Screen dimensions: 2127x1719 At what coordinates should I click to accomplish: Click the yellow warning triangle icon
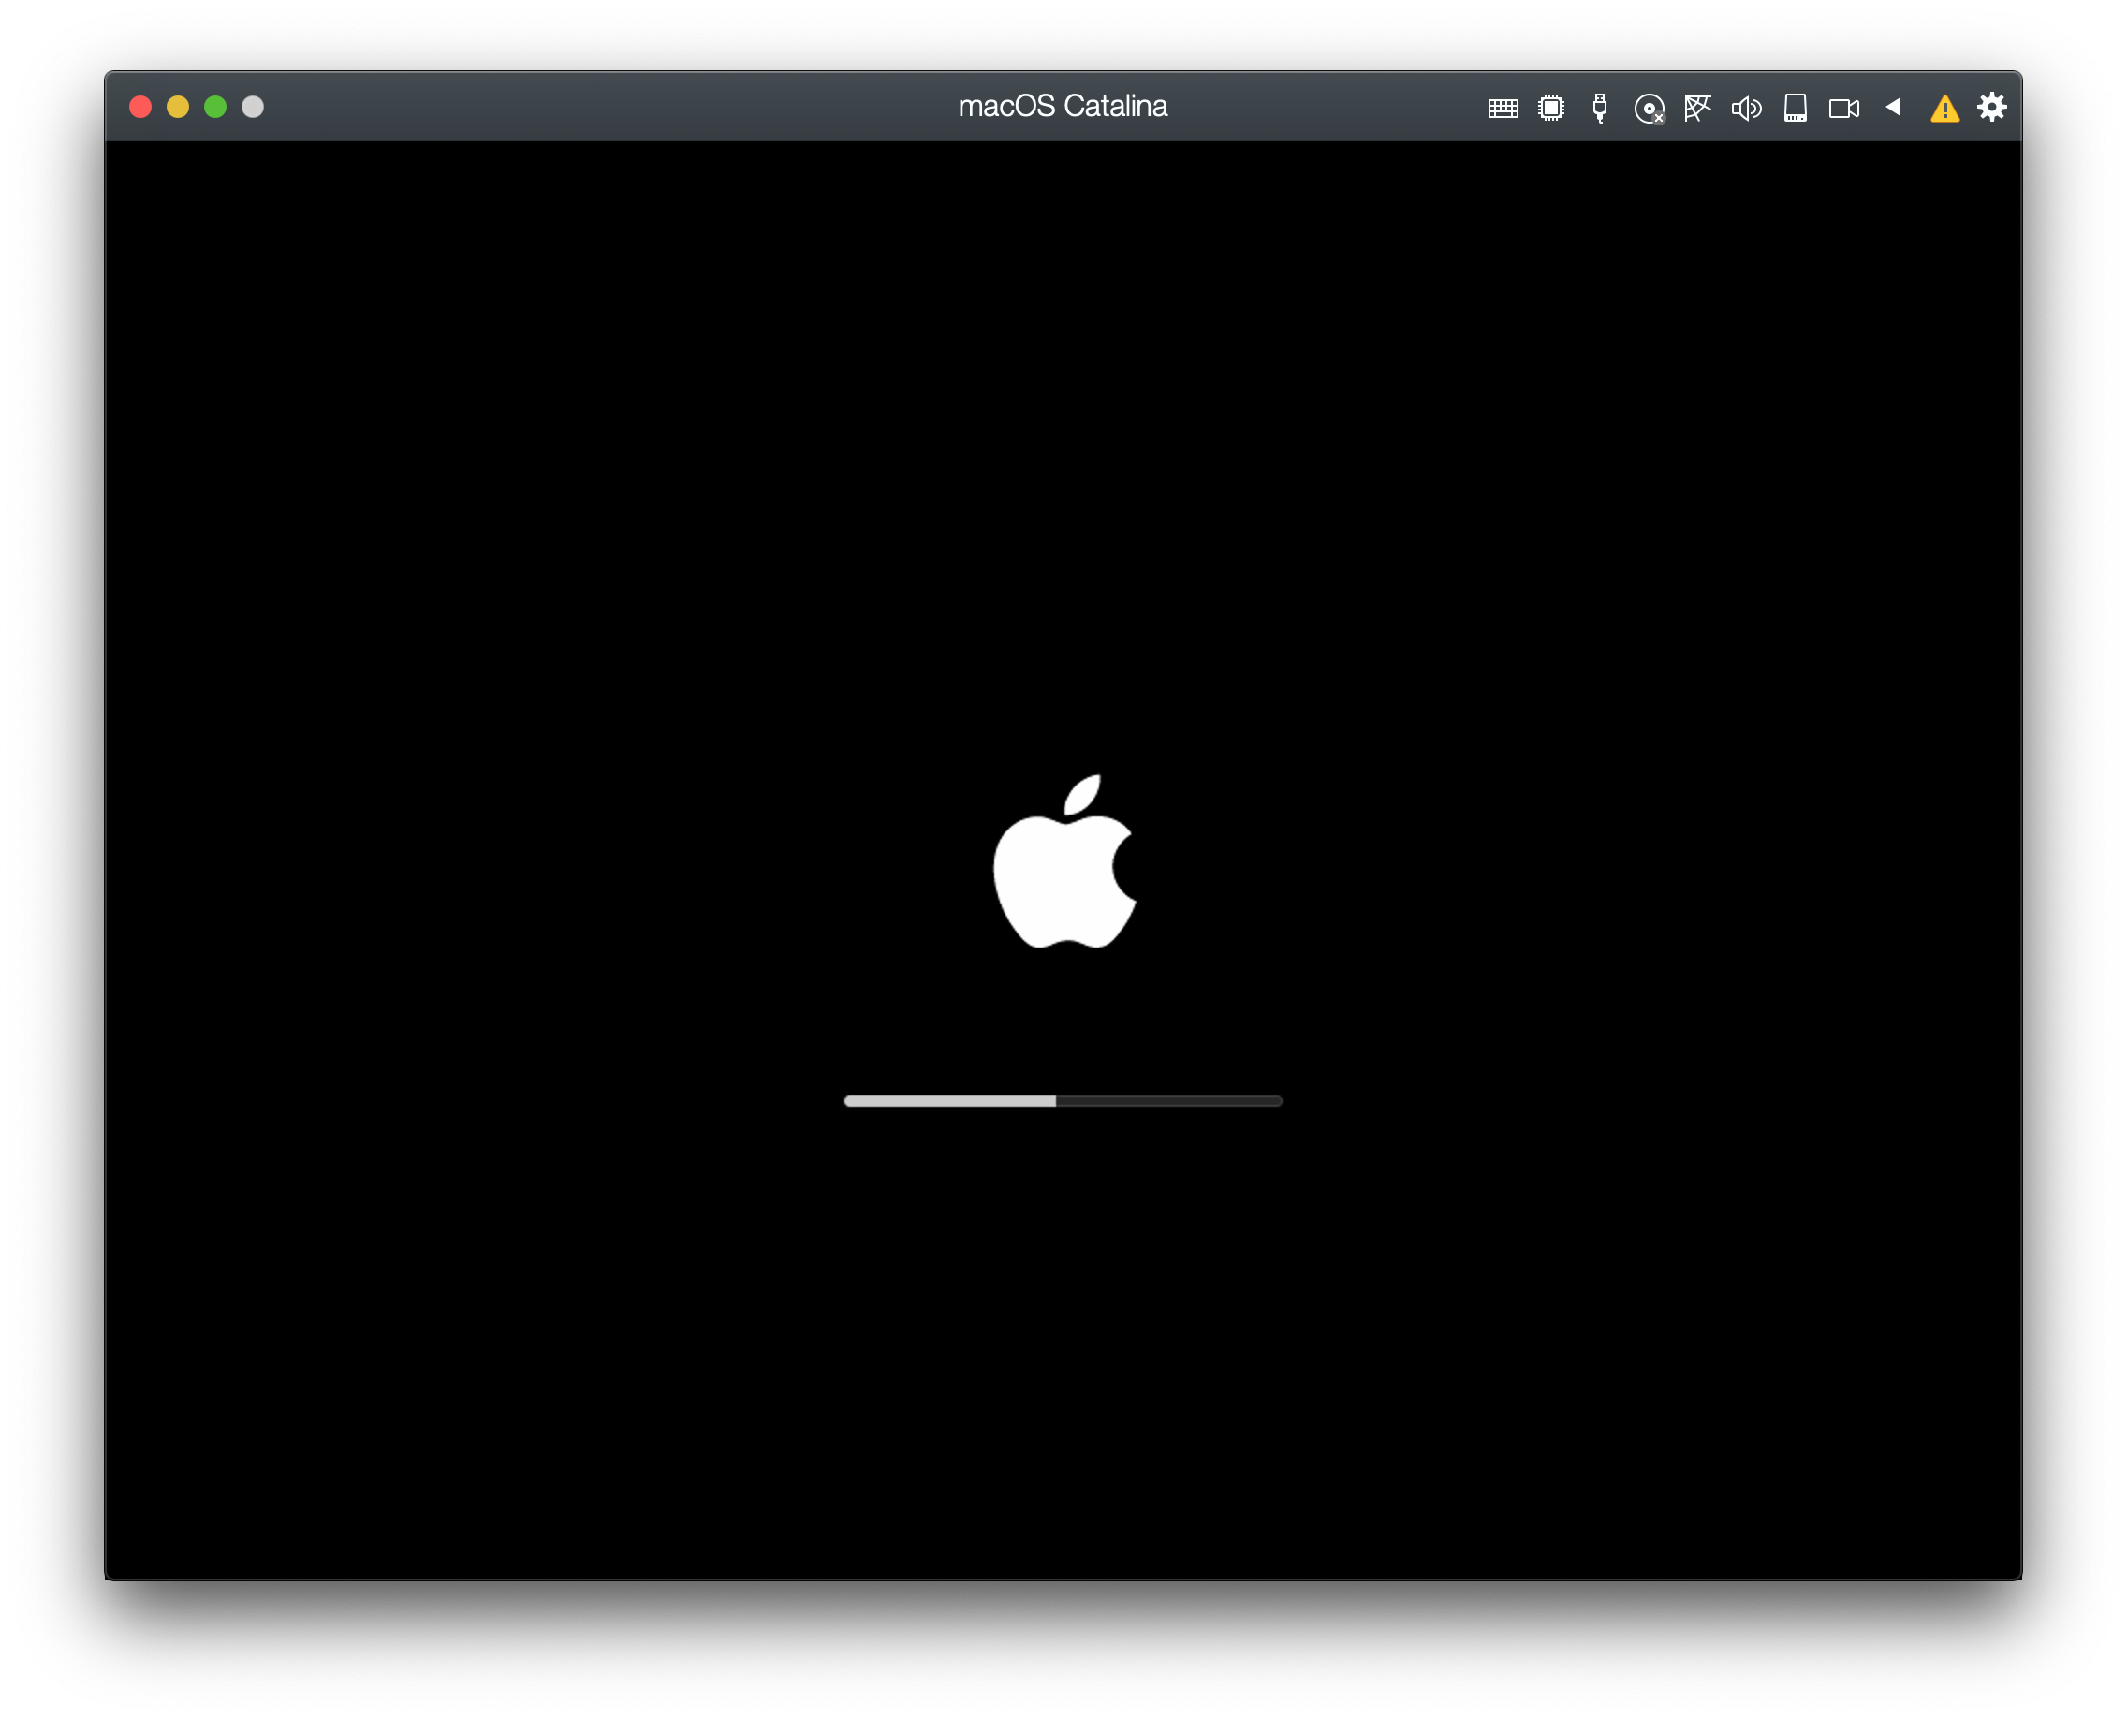1944,109
